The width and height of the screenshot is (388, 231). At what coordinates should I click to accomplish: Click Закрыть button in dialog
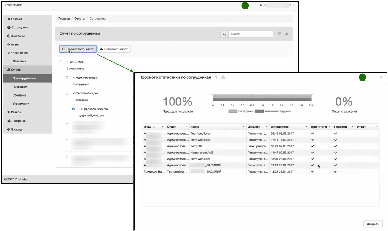coord(373,224)
